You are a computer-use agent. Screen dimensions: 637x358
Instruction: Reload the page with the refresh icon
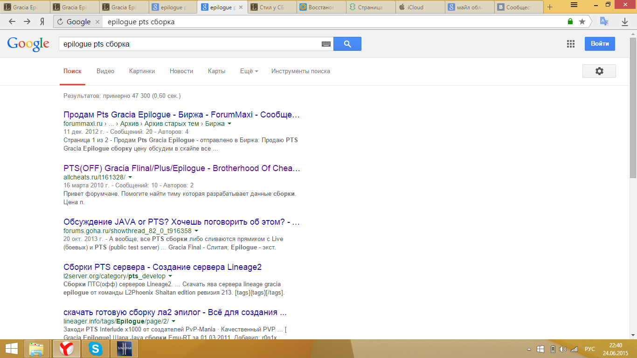[60, 21]
